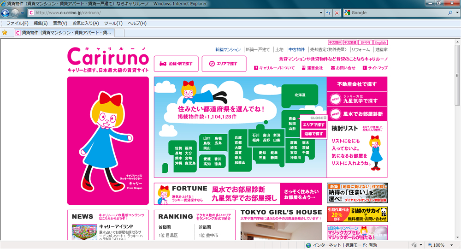
Task: Open the ヘルプ(H) menu
Action: [137, 23]
